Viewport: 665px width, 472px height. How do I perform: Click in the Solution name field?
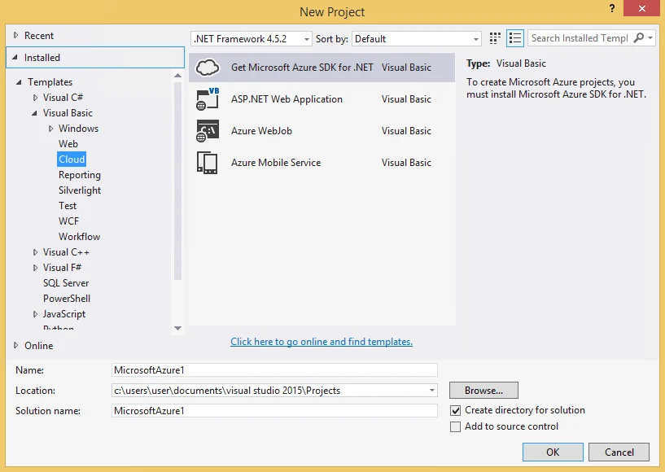click(x=274, y=410)
